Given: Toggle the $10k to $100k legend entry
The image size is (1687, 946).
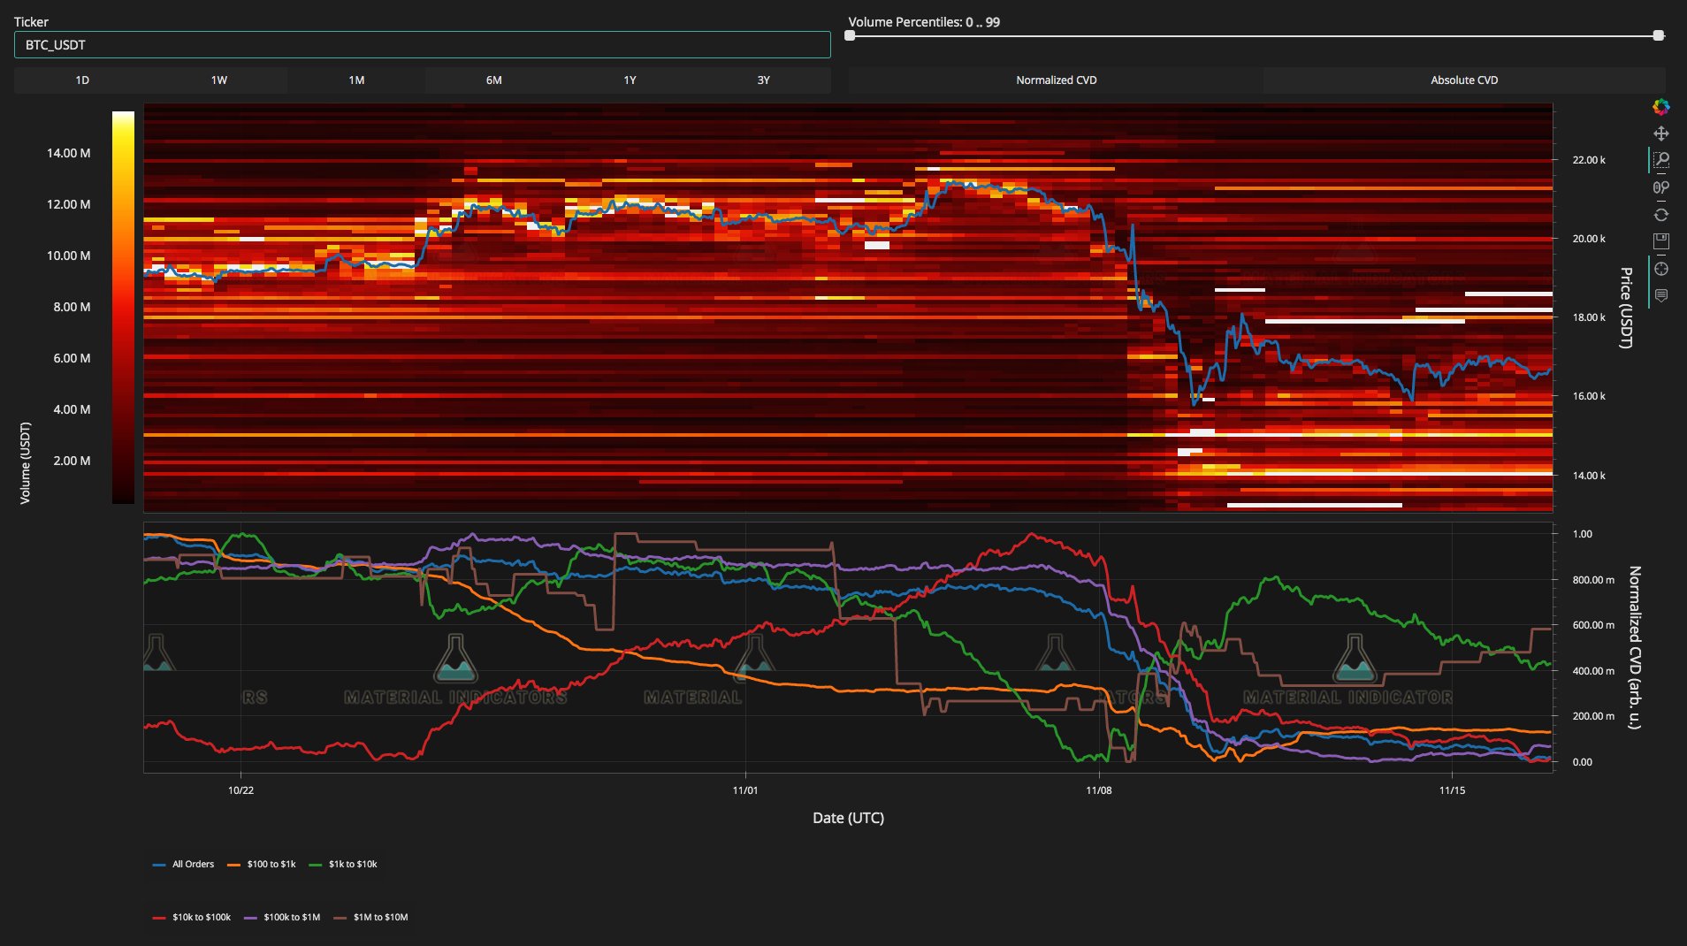Looking at the screenshot, I should [x=192, y=917].
